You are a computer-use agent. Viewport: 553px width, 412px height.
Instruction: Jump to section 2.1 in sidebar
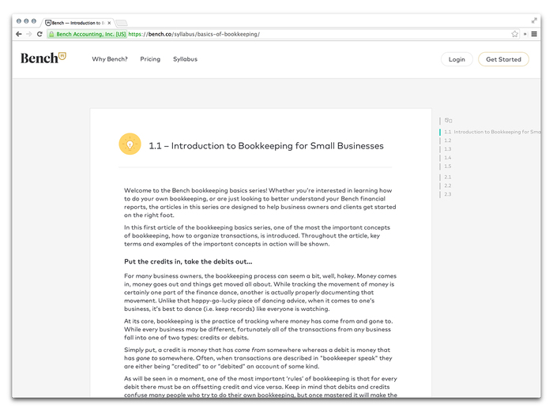448,177
